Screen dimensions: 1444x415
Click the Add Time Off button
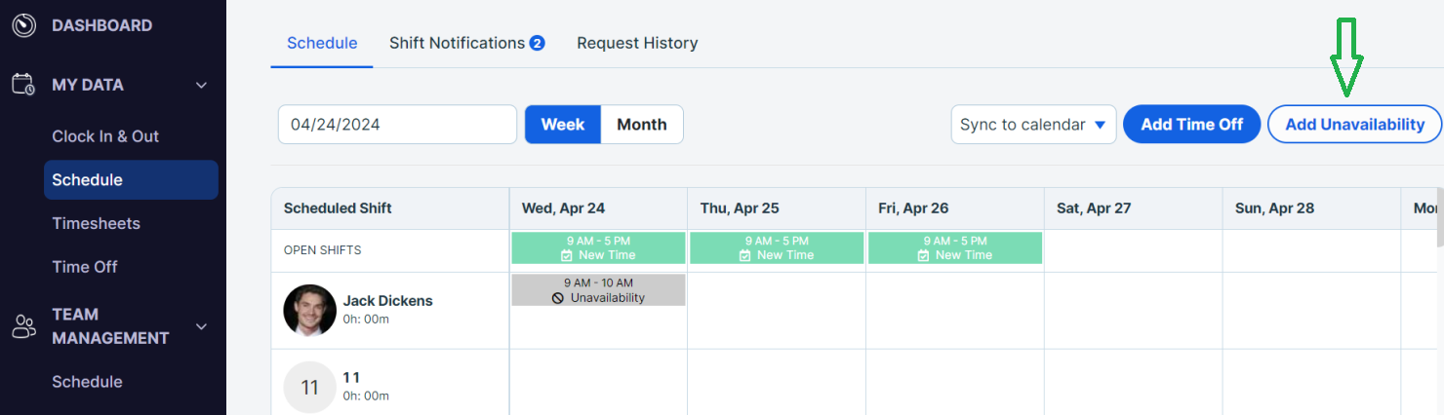(x=1192, y=125)
